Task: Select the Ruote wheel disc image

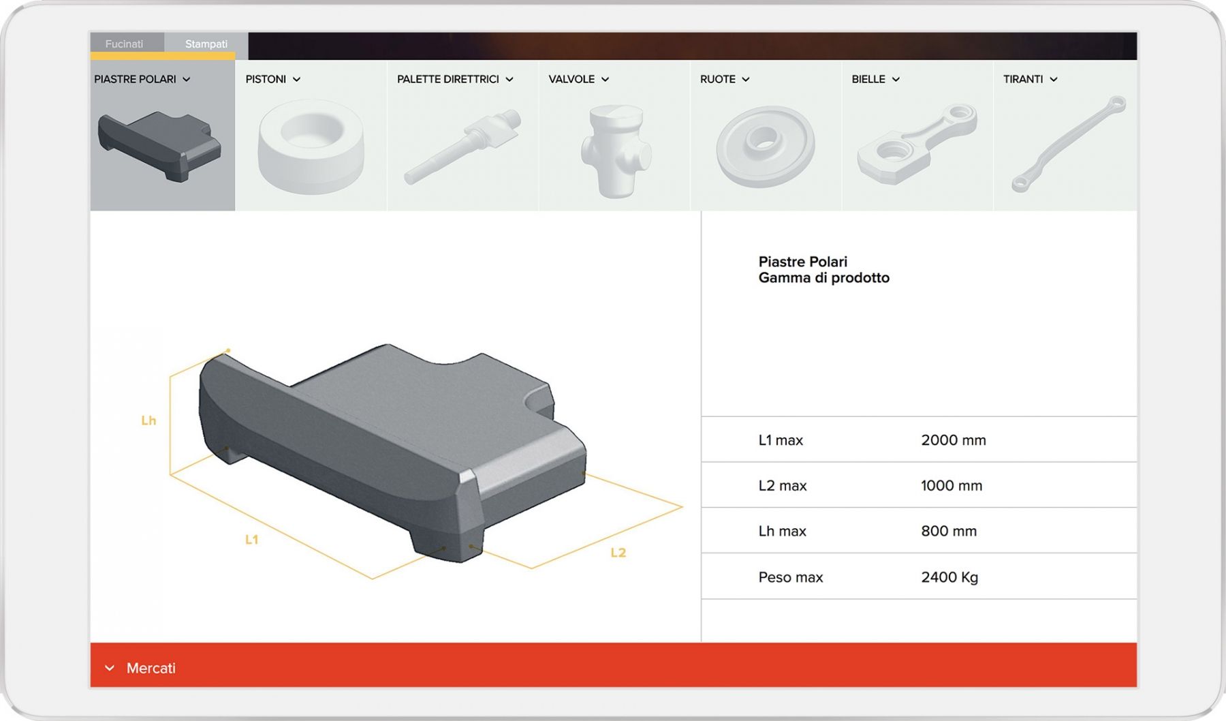Action: pyautogui.click(x=766, y=147)
